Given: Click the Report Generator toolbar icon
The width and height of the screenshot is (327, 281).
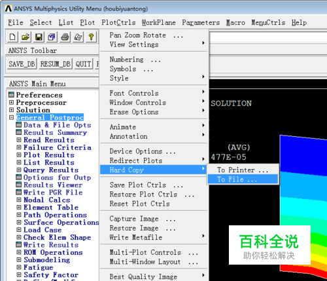Looking at the screenshot, I should pos(78,37).
